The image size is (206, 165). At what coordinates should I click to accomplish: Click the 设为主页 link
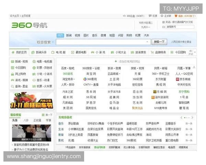pyautogui.click(x=14, y=16)
